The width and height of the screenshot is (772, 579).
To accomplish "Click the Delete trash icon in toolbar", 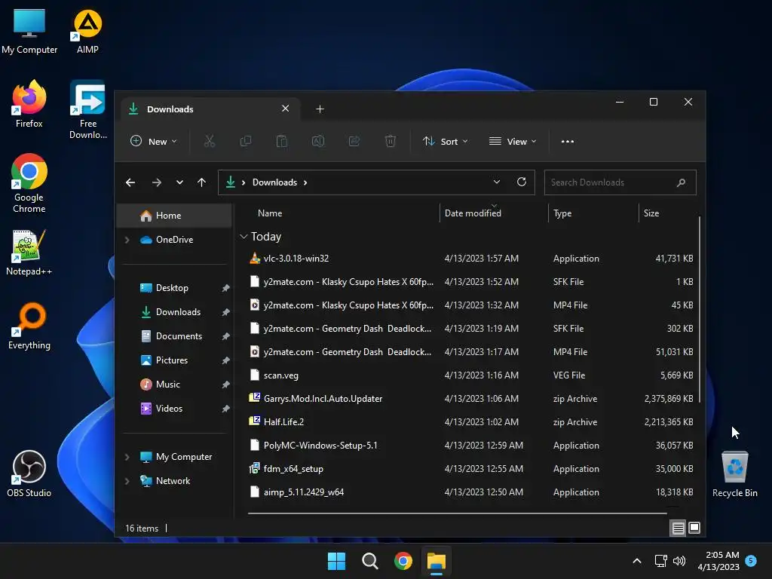I will coord(391,142).
